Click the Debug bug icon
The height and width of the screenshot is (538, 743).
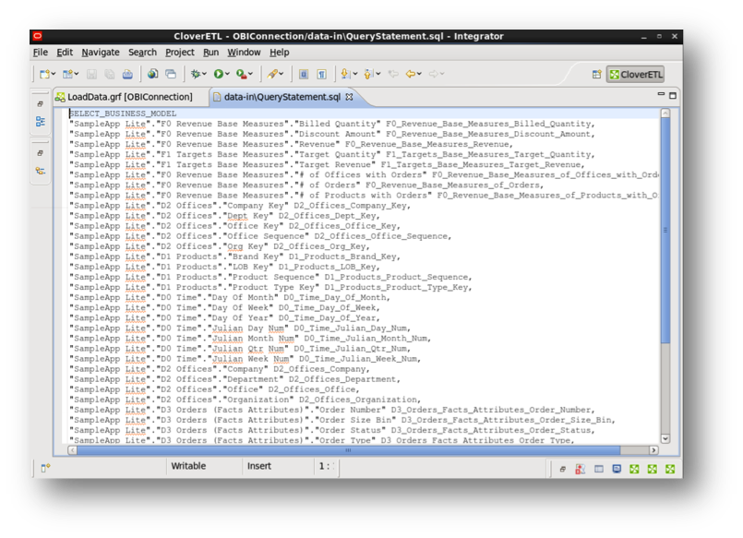(196, 74)
